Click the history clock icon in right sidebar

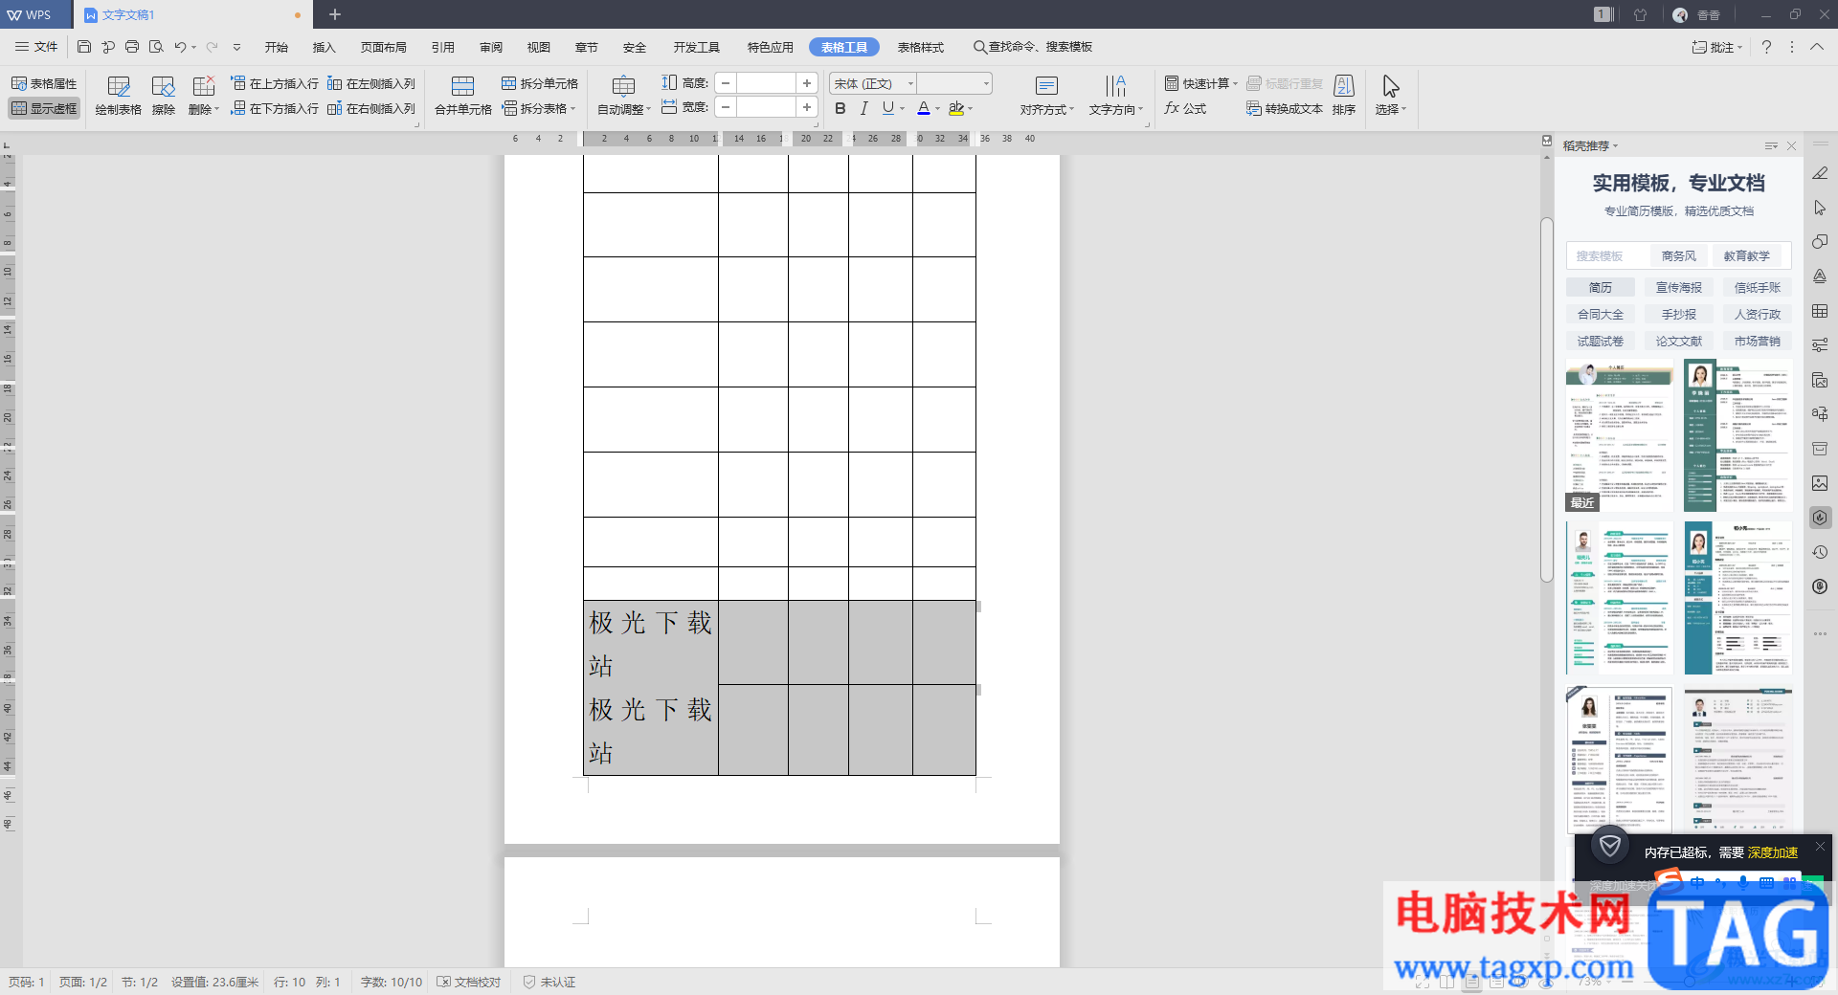coord(1820,553)
